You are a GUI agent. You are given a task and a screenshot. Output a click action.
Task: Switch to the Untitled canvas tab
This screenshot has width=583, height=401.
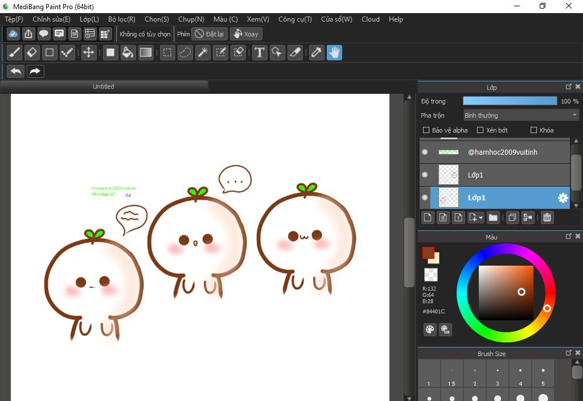coord(104,86)
